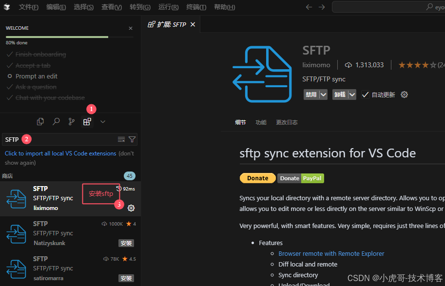Screen dimensions: 445x286
Task: Switch to the 更改日志 changelog tab
Action: point(287,122)
